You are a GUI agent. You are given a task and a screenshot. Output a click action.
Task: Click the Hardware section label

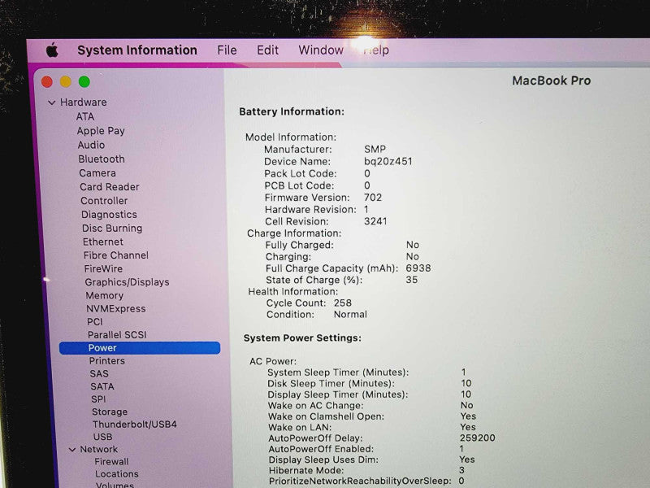pos(84,102)
